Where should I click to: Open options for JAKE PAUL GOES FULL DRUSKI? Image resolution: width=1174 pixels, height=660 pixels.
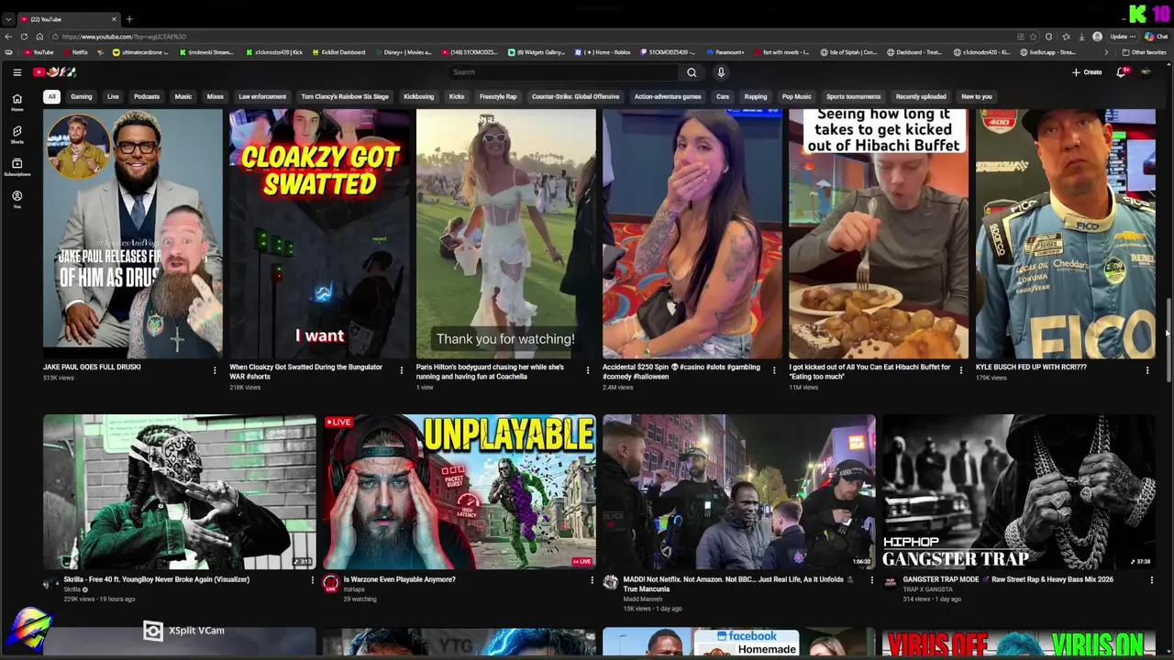[215, 370]
